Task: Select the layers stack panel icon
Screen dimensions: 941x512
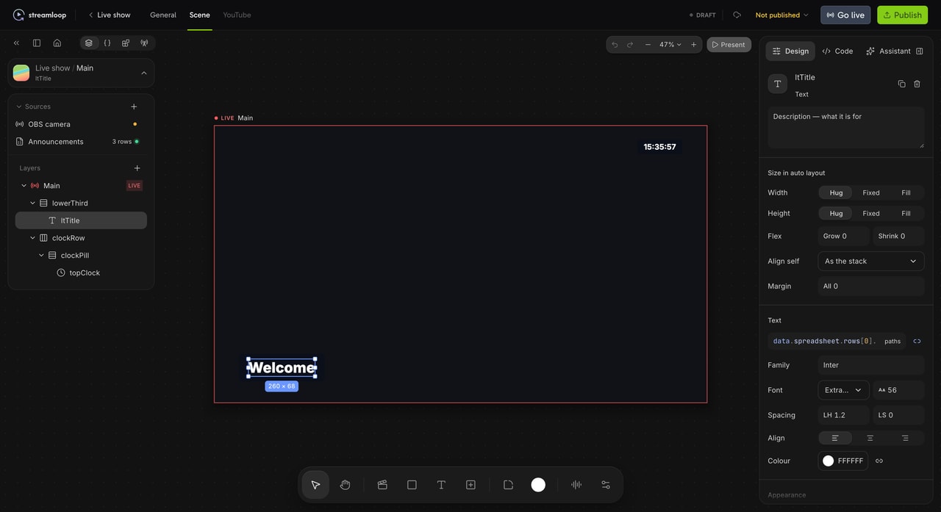Action: click(89, 43)
